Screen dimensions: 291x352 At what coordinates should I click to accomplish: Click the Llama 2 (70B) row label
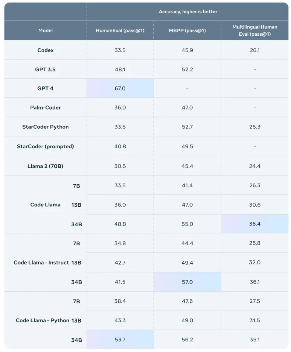coord(45,166)
